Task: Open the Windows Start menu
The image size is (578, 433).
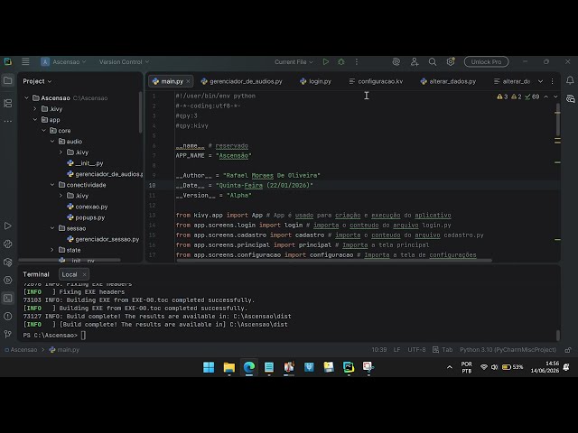Action: [209, 367]
